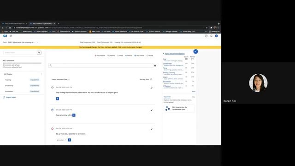Open the promotion topic tag dropdown

[61, 140]
